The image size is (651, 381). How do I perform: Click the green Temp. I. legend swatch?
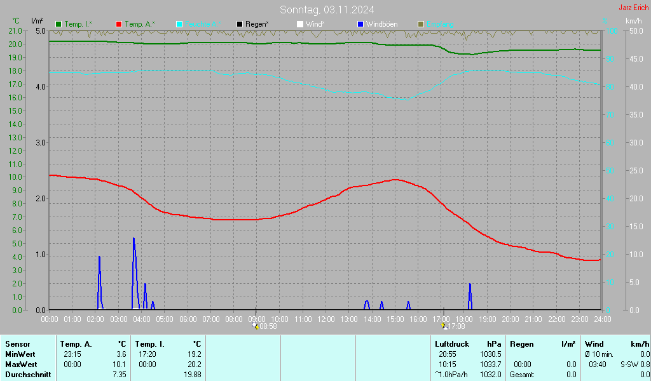[x=59, y=24]
